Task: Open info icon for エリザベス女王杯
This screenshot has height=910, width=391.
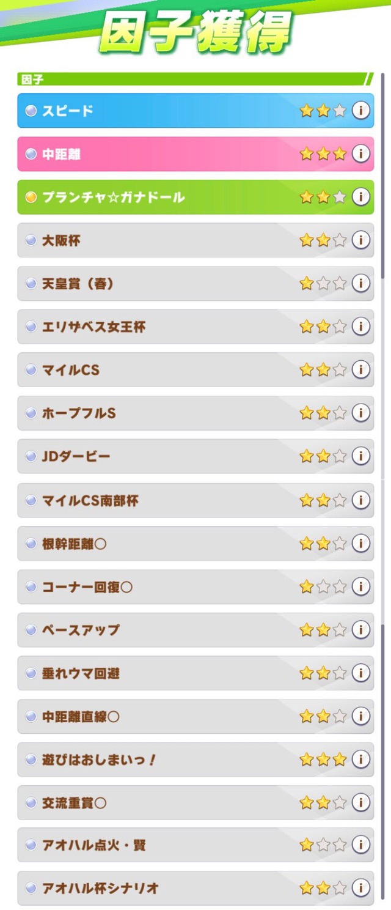Action: [361, 327]
